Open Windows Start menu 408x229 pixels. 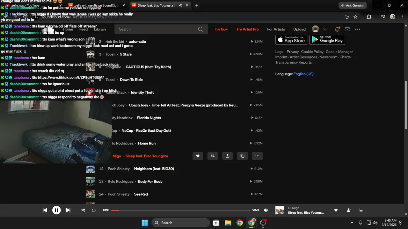145,223
